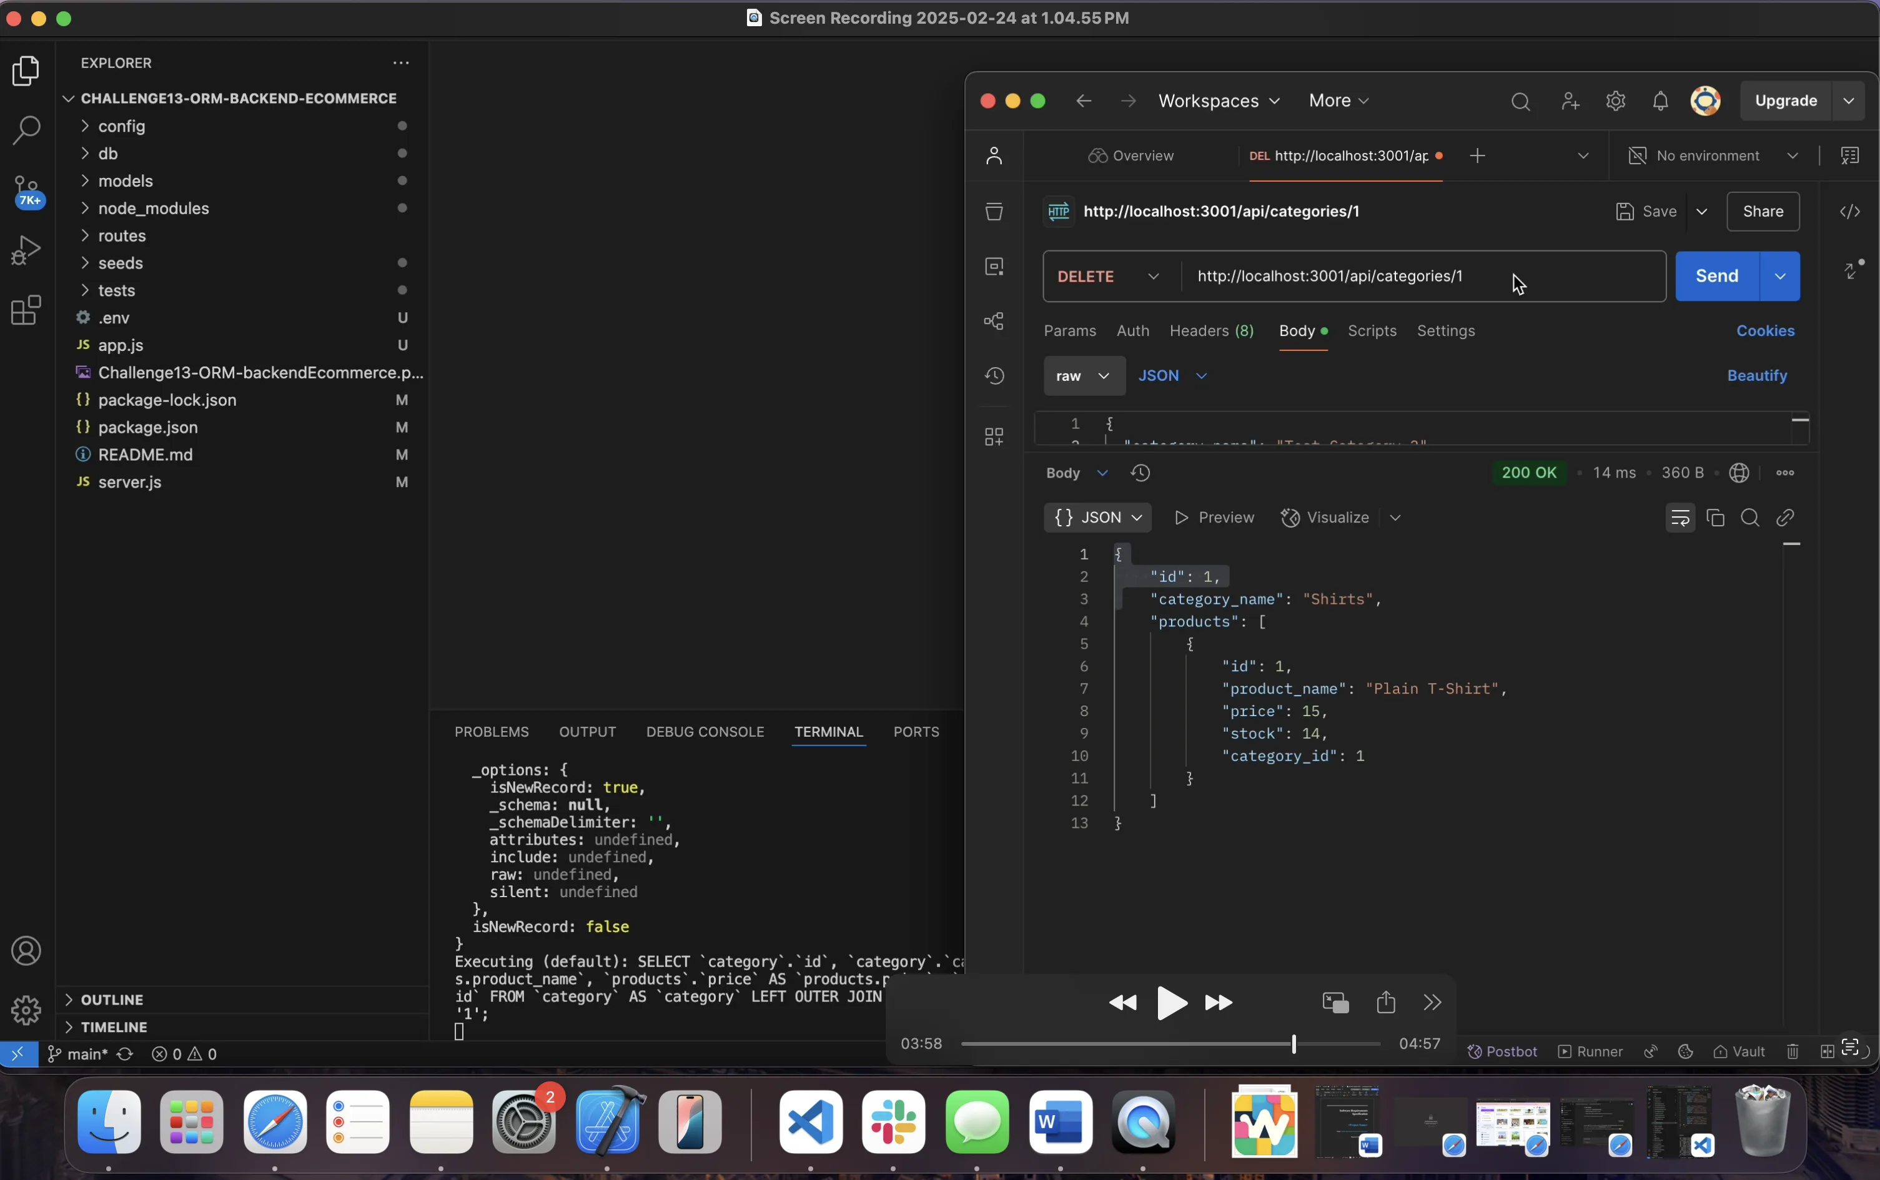This screenshot has height=1180, width=1880.
Task: Click the Beautify link
Action: 1756,376
